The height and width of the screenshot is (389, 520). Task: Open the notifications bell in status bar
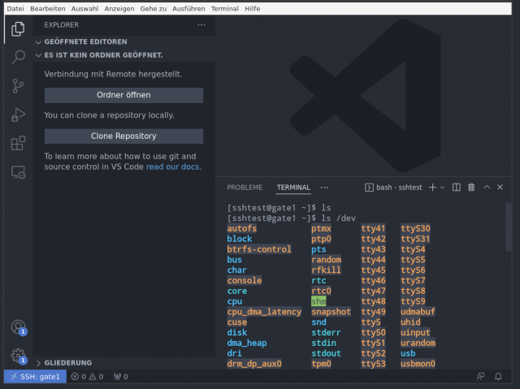point(498,376)
